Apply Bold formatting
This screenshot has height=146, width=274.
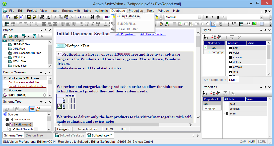[207, 17]
